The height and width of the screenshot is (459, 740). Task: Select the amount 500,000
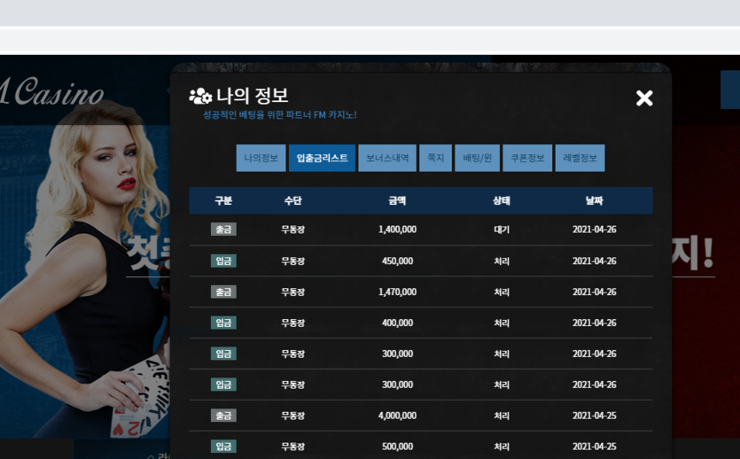(x=397, y=447)
